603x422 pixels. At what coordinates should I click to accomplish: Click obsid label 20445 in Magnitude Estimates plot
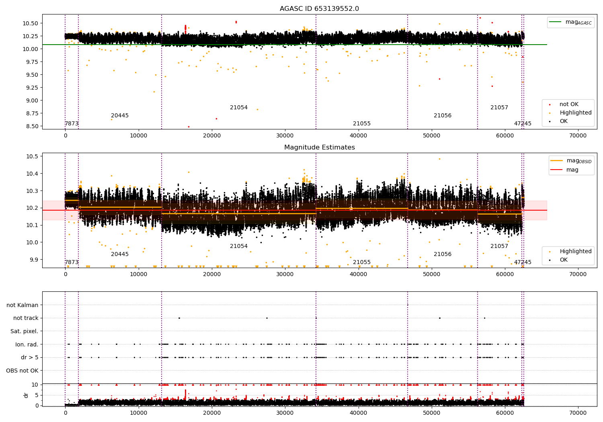coord(120,254)
